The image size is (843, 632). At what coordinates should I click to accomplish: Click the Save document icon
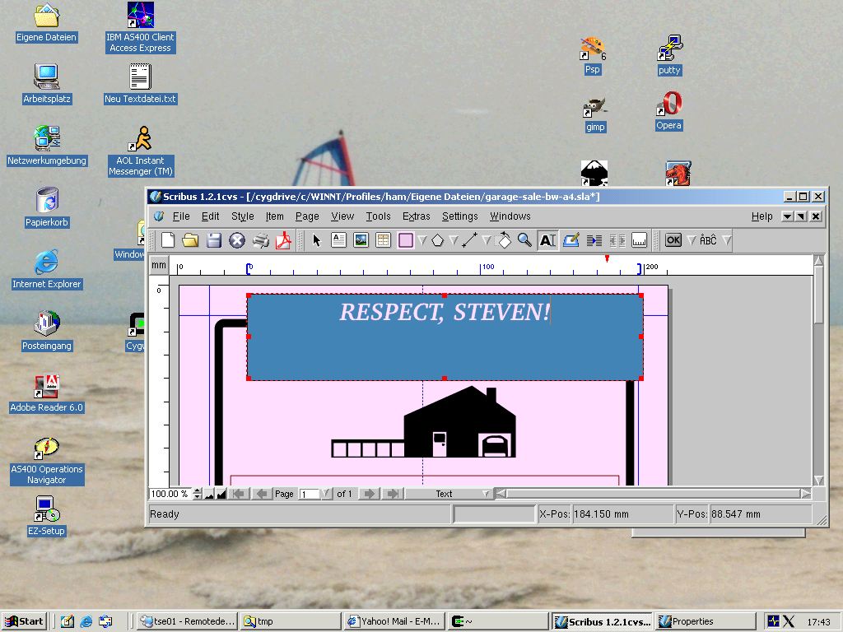[x=214, y=240]
